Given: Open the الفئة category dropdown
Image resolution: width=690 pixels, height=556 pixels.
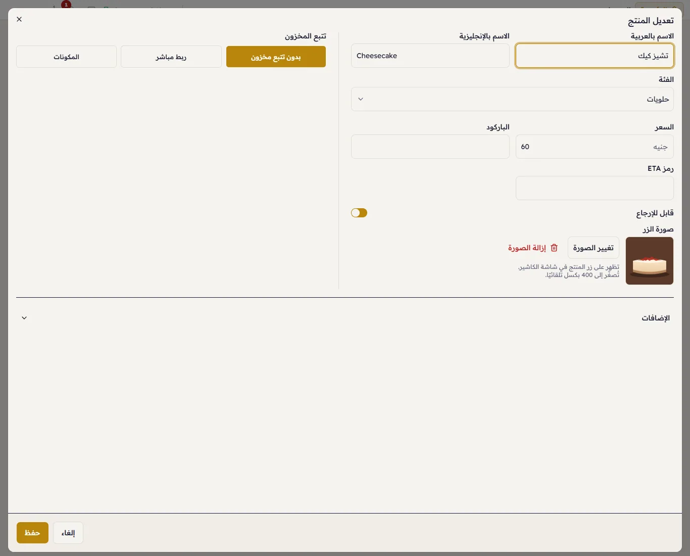Looking at the screenshot, I should tap(512, 99).
